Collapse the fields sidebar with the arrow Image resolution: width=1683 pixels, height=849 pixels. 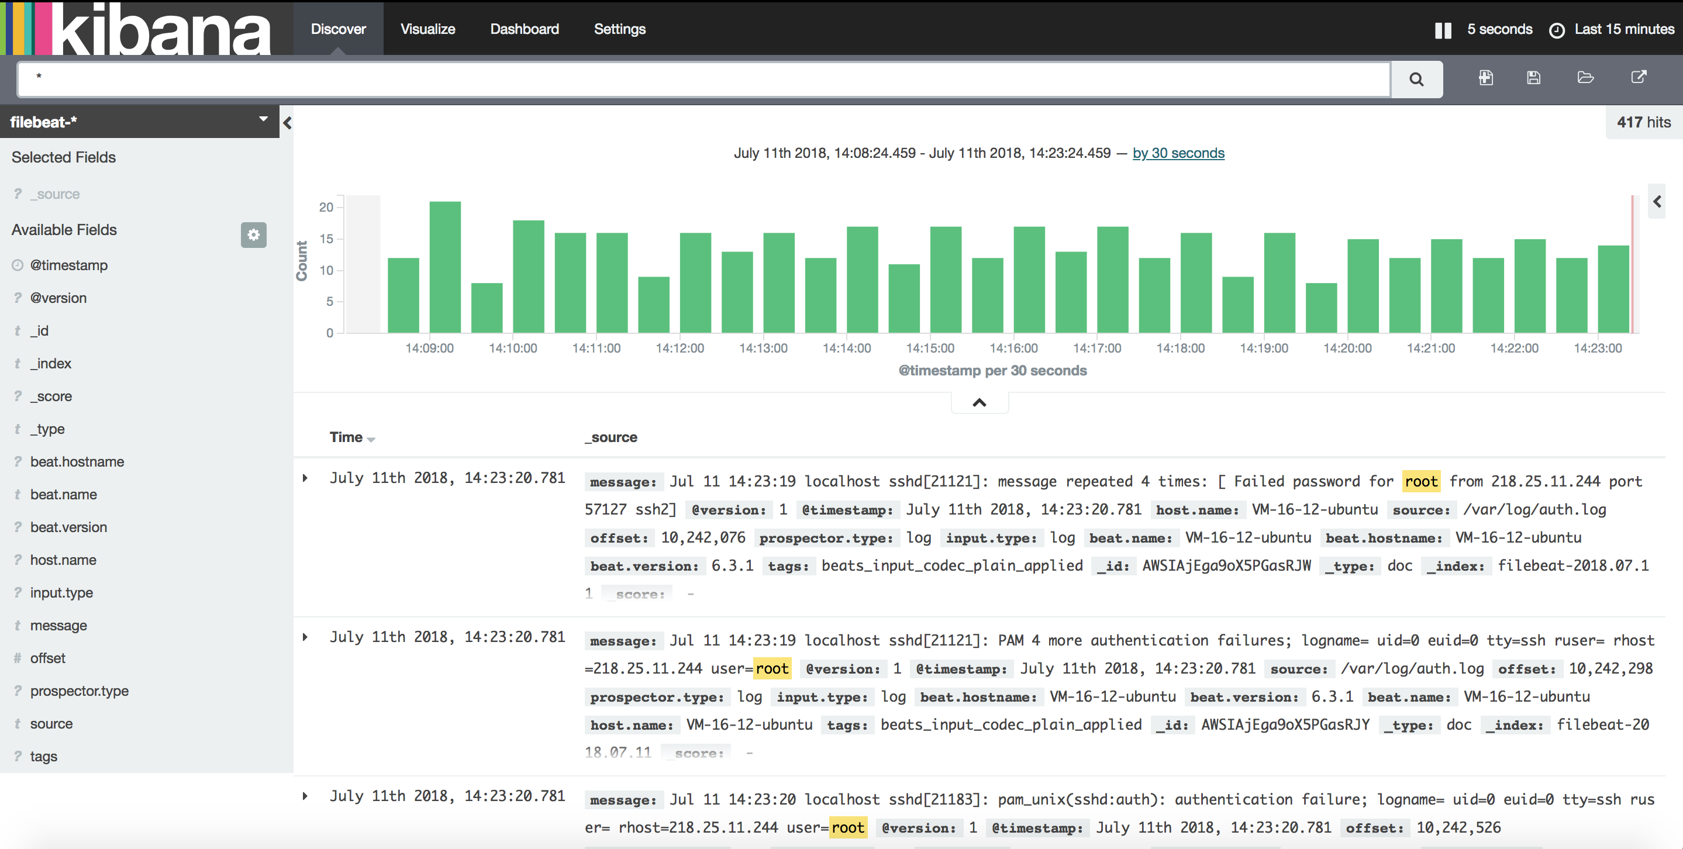click(287, 123)
